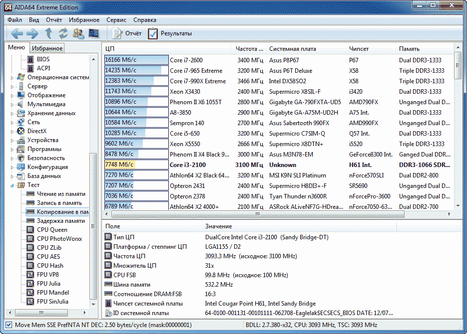
Task: Click the results horizontal scrollbar thumb
Action: click(x=258, y=214)
